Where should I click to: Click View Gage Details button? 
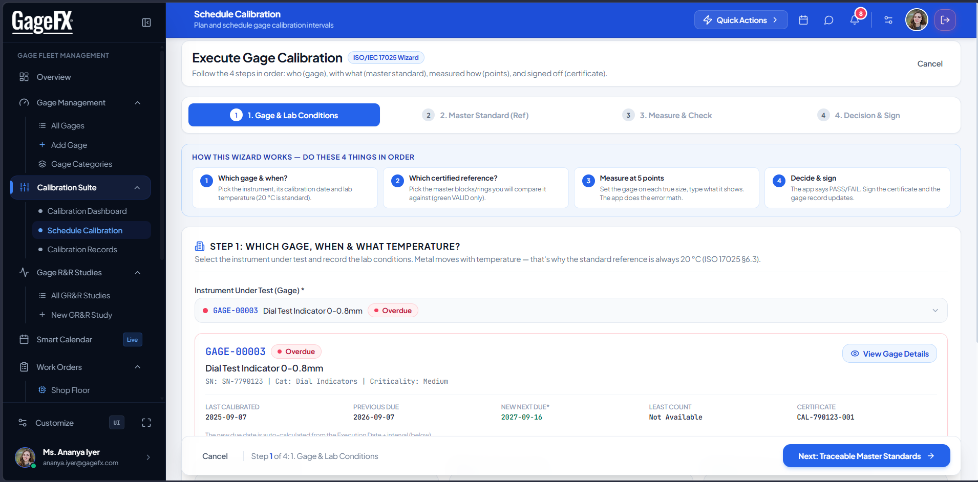[889, 354]
